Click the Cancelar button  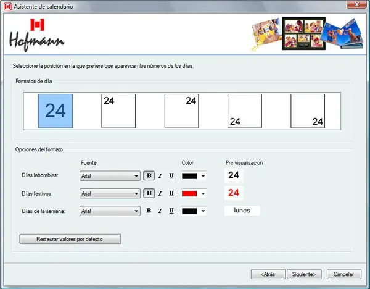[x=344, y=274]
